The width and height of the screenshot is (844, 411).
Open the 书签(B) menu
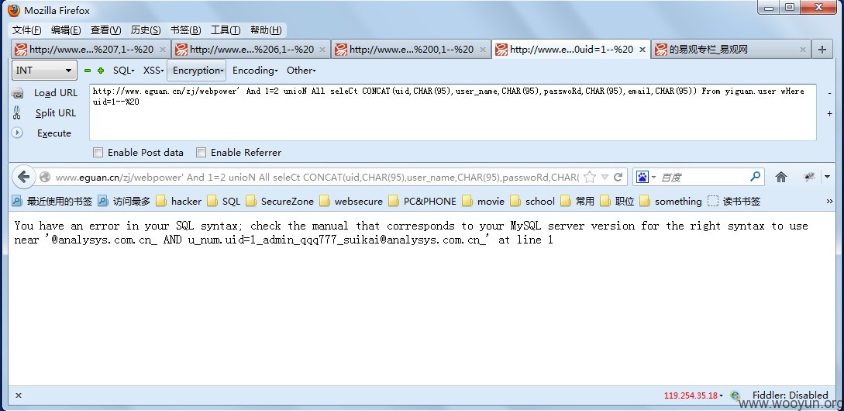point(185,30)
